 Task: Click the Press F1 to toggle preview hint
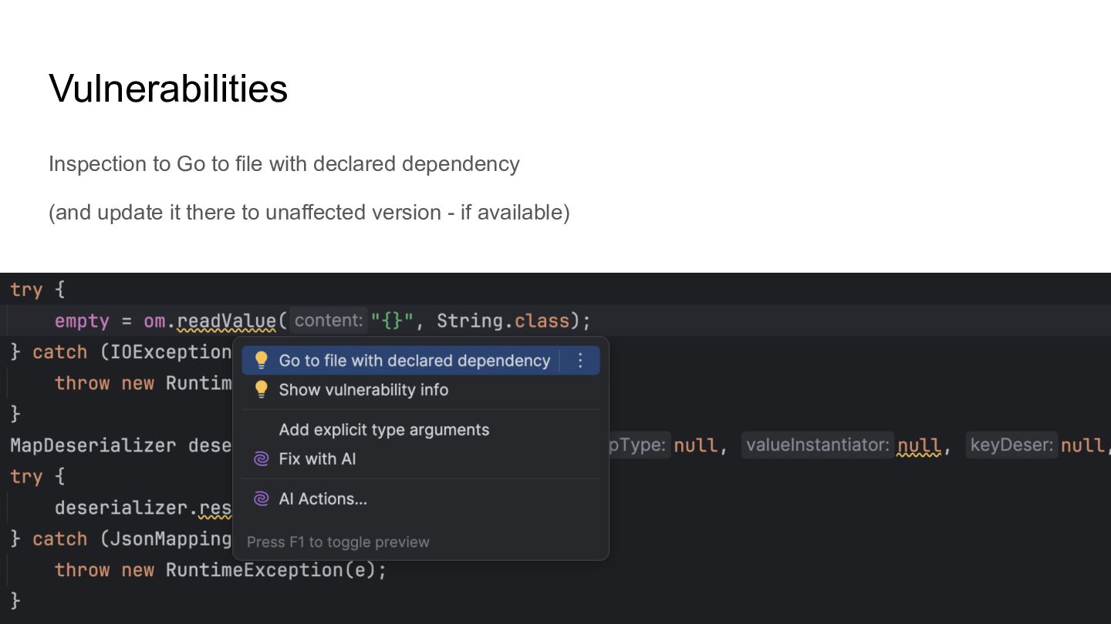(338, 542)
